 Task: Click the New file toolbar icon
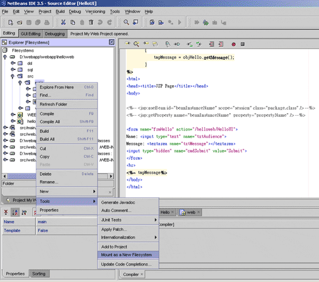(11, 22)
